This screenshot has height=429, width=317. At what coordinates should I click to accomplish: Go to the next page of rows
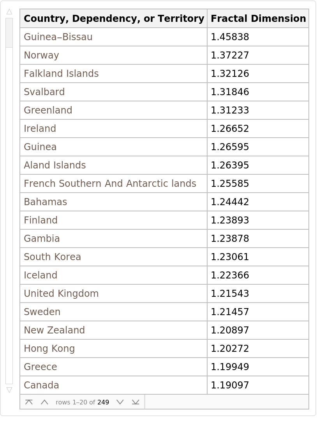tap(120, 402)
